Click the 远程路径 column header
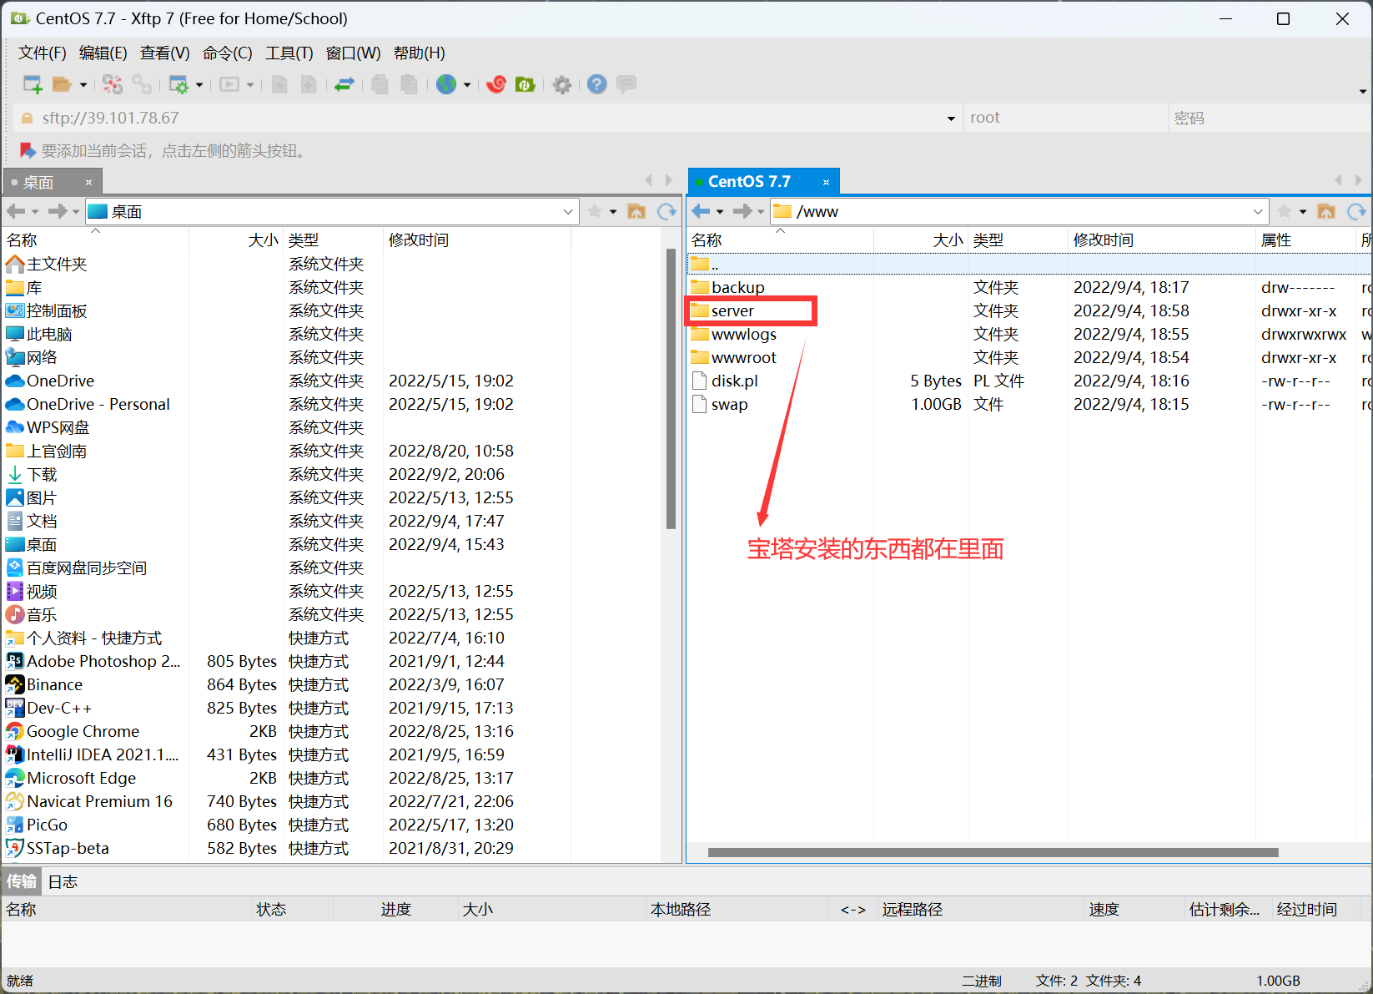The image size is (1373, 994). pyautogui.click(x=981, y=910)
